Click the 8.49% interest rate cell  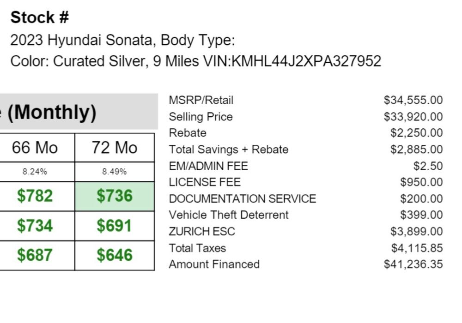[114, 172]
